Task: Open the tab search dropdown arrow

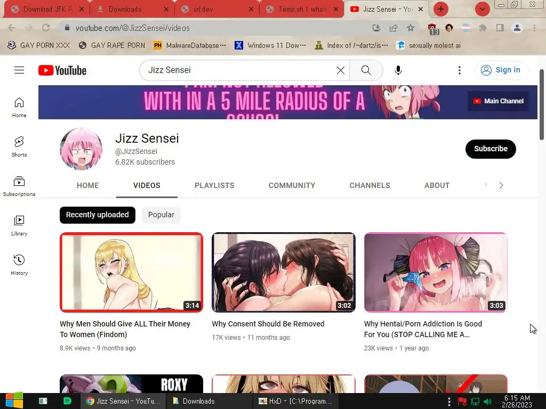Action: [482, 9]
